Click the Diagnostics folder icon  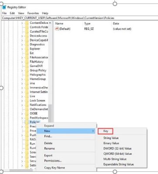pos(27,44)
